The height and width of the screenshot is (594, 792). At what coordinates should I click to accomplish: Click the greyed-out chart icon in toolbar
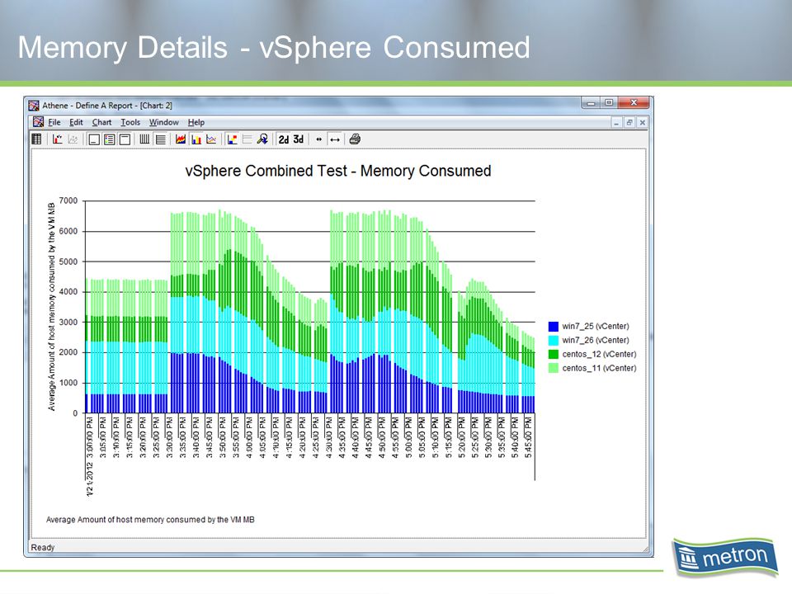(x=73, y=139)
